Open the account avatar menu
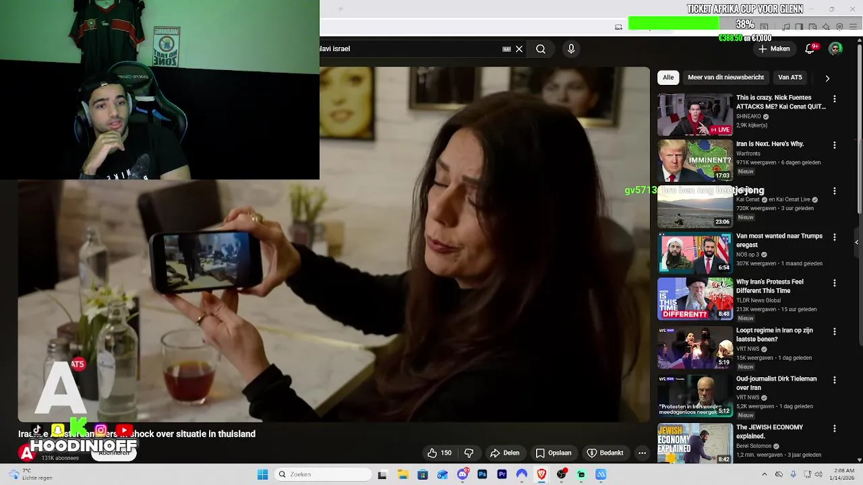Screen dimensions: 863x485 835,49
